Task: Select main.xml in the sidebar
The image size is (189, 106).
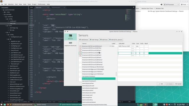Action: 12,24
